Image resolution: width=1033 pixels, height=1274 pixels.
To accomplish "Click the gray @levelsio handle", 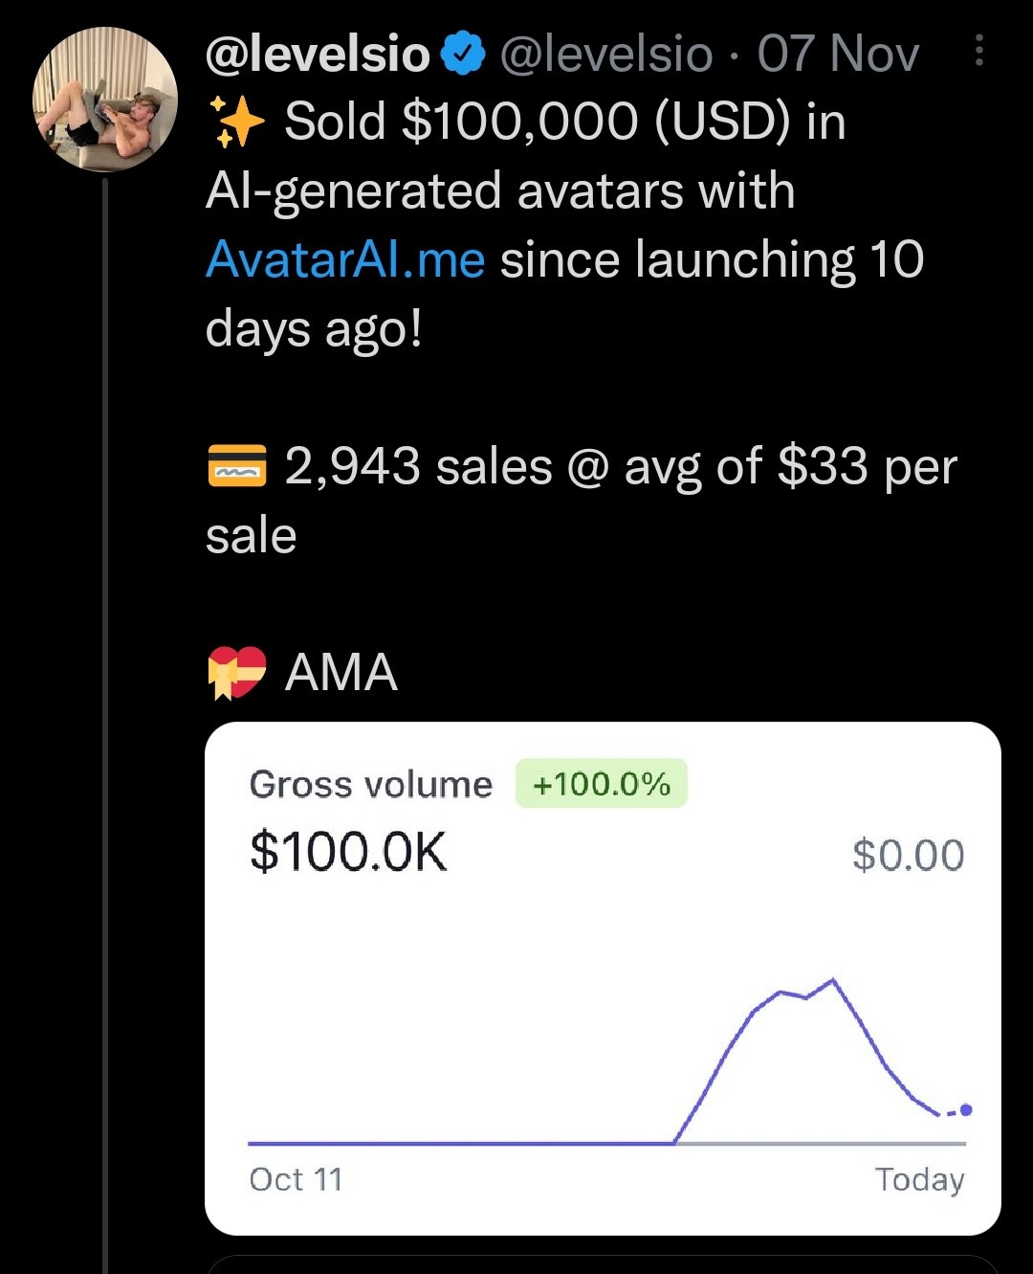I will tap(606, 54).
